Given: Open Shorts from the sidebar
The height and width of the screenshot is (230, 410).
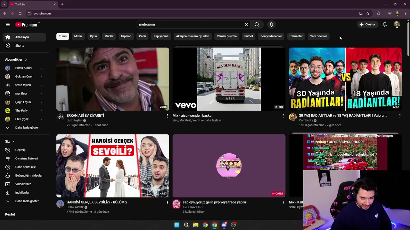Looking at the screenshot, I should click(x=24, y=46).
